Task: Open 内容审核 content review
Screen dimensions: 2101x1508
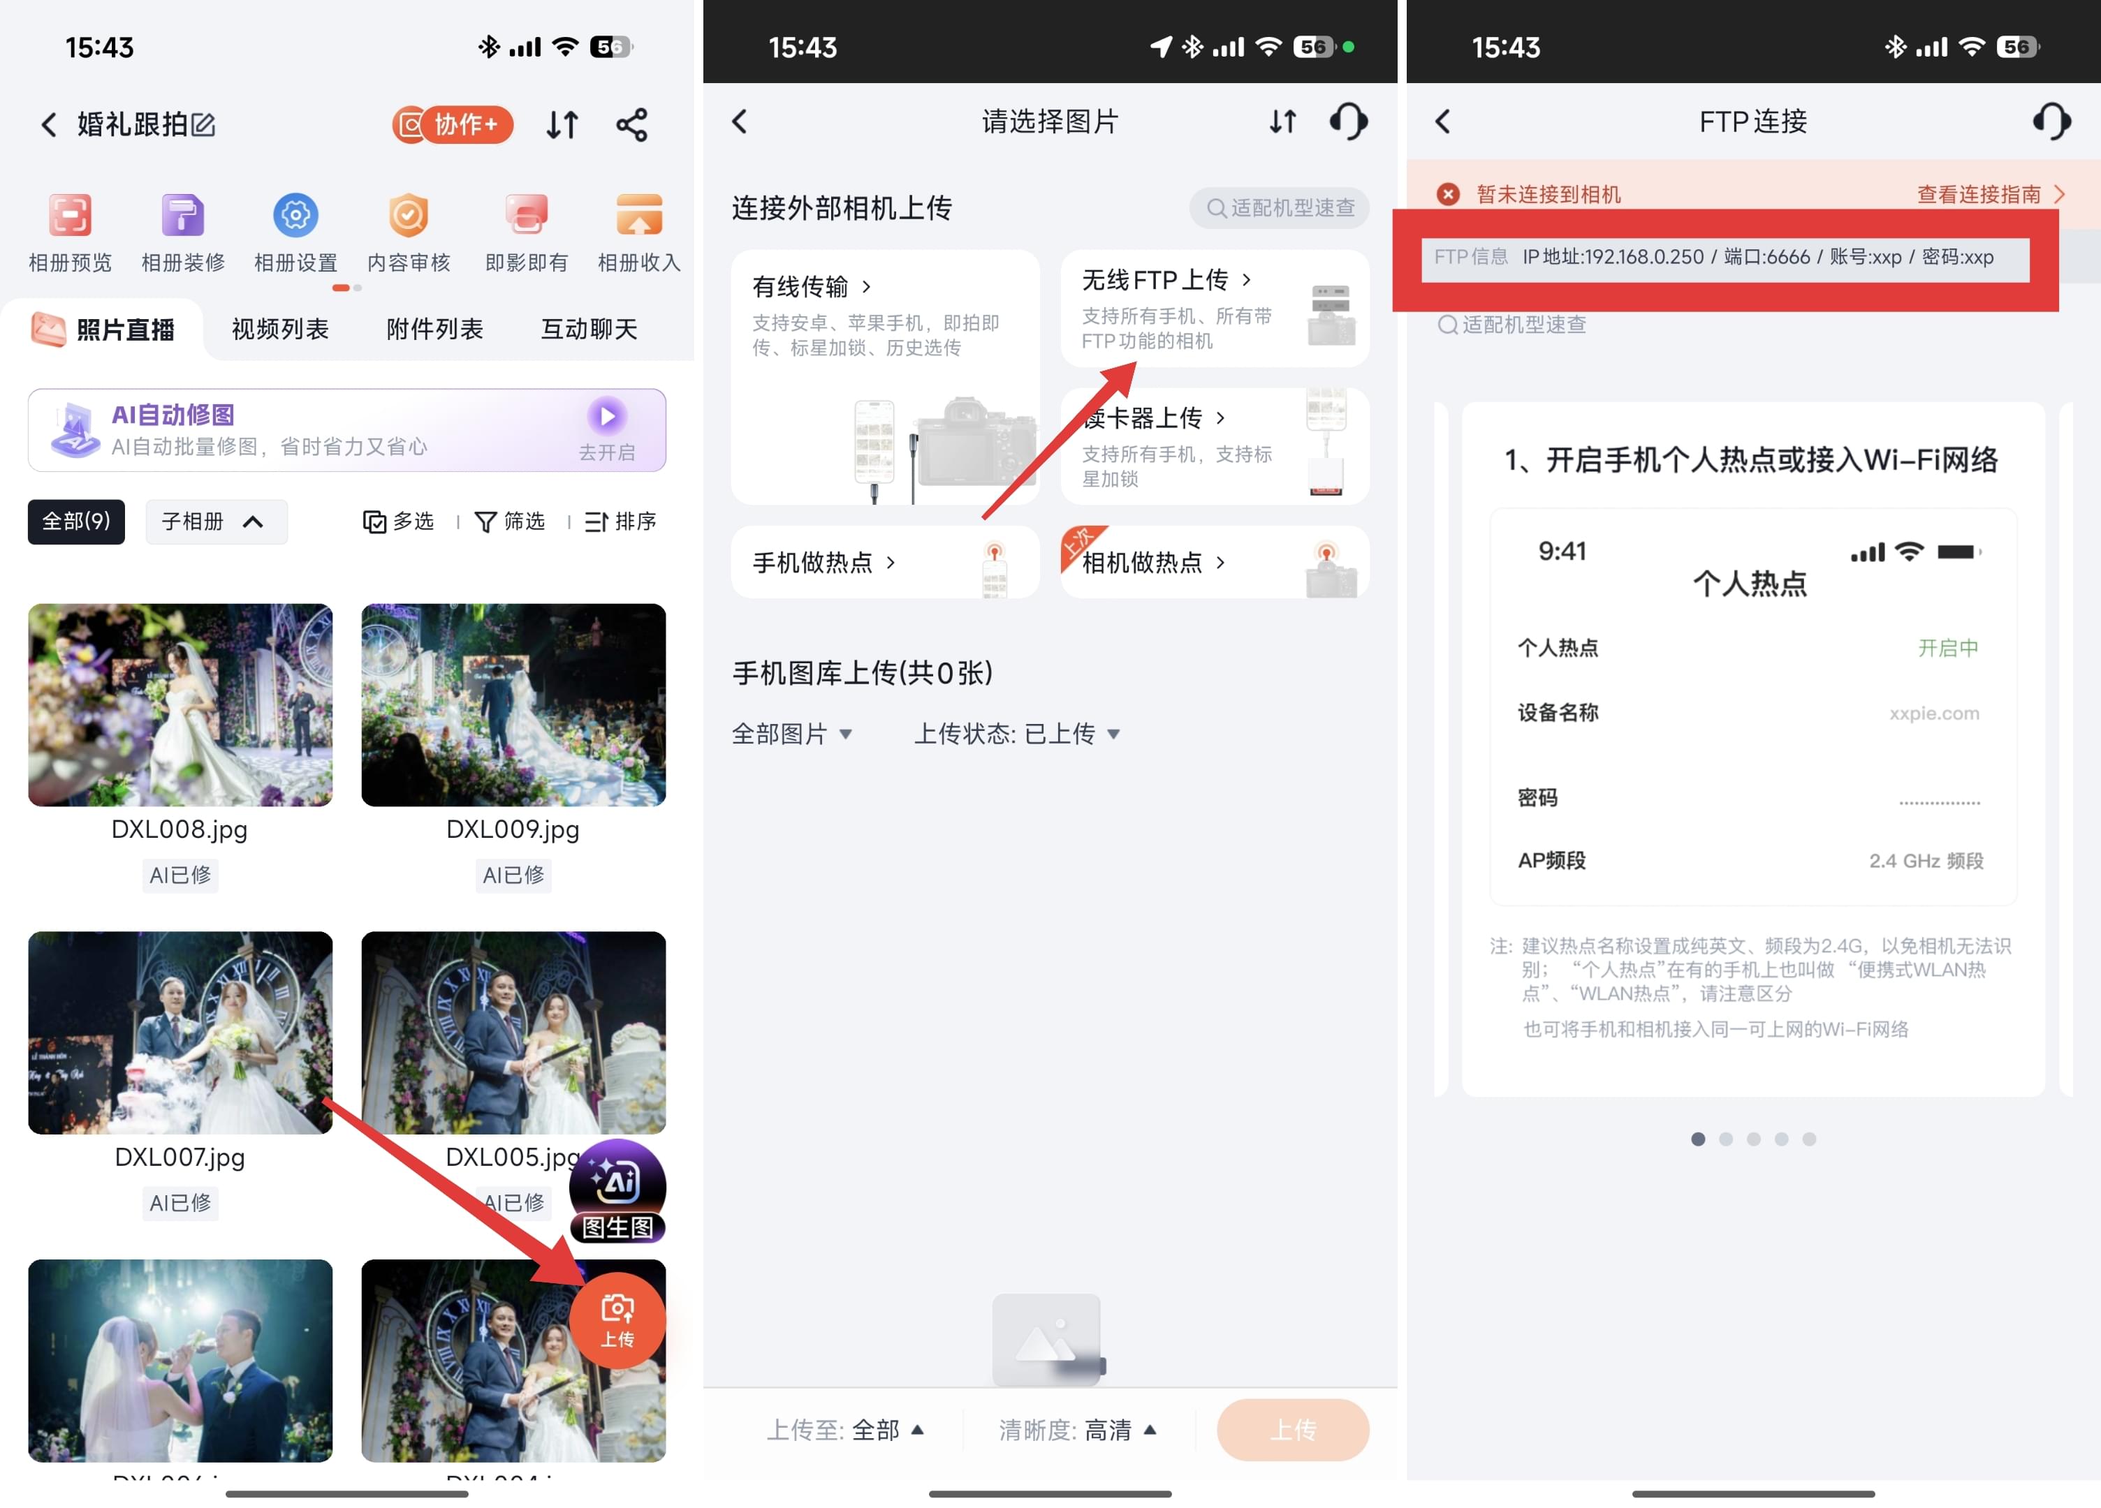Action: coord(409,233)
